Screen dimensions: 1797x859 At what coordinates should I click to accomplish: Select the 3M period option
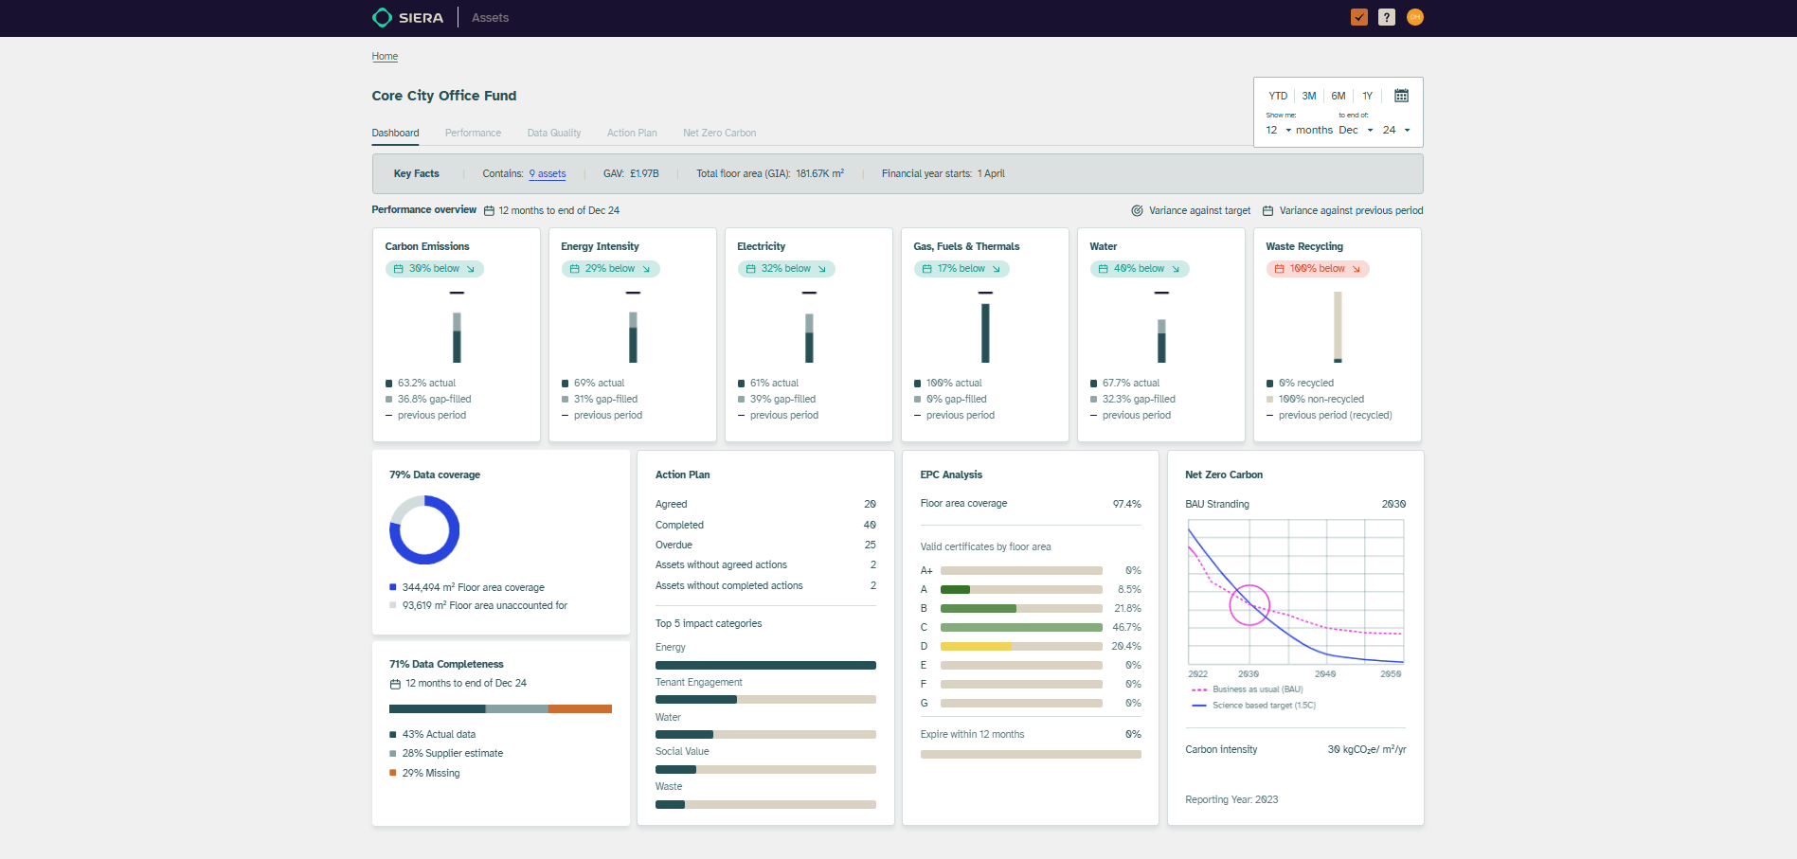pos(1308,96)
